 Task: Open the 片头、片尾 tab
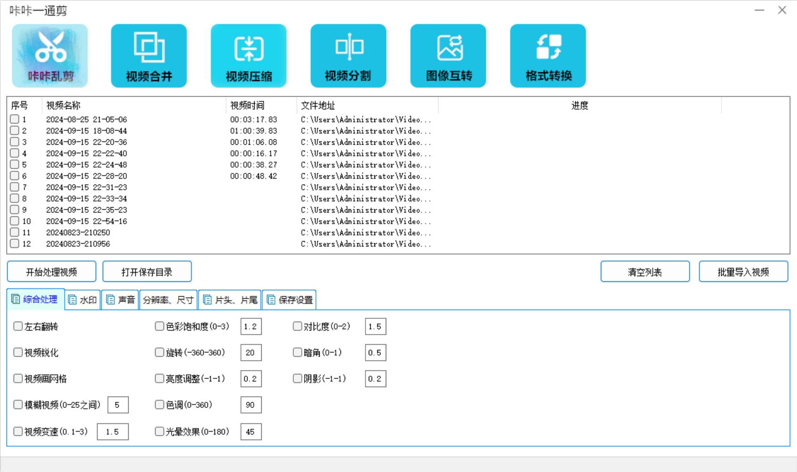[x=230, y=300]
